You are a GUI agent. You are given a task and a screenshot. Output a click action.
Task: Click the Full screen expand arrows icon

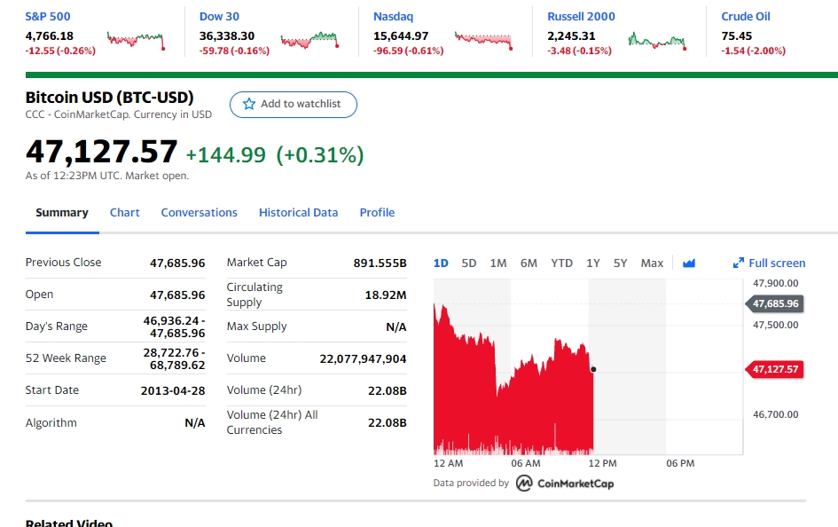[x=738, y=263]
